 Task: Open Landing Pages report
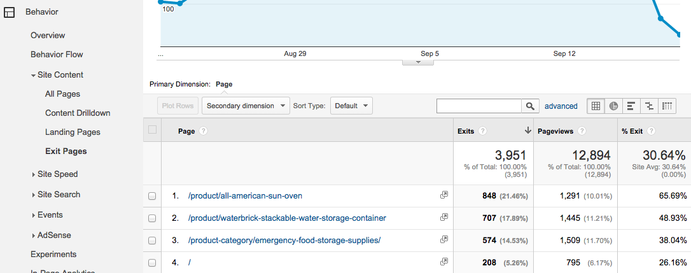click(x=73, y=132)
